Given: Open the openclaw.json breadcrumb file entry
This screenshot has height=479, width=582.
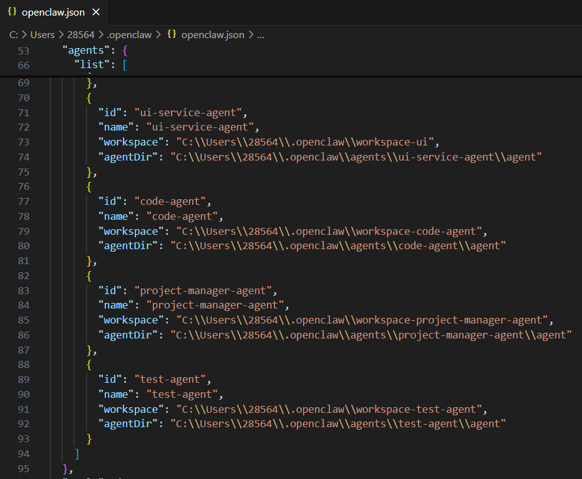Looking at the screenshot, I should pos(213,35).
